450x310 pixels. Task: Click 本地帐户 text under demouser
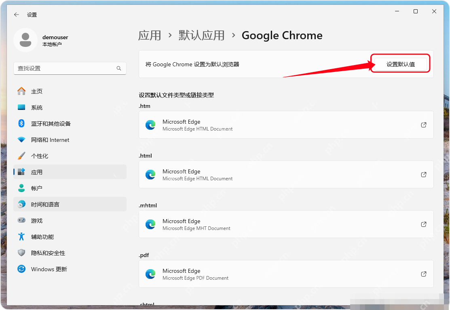(x=52, y=44)
